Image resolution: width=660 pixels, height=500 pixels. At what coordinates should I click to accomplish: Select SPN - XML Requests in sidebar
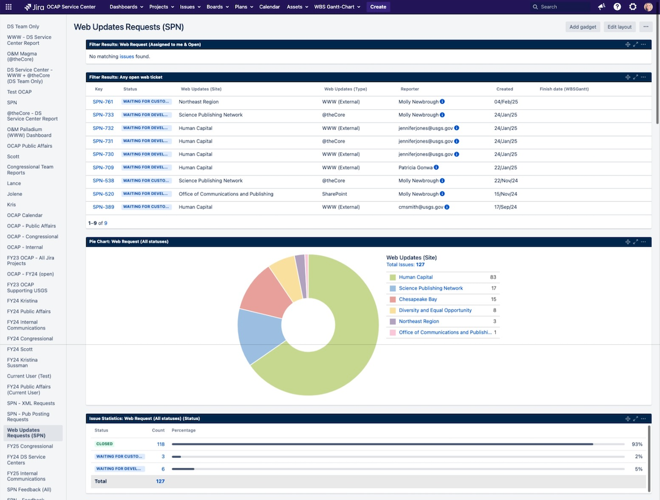point(31,403)
